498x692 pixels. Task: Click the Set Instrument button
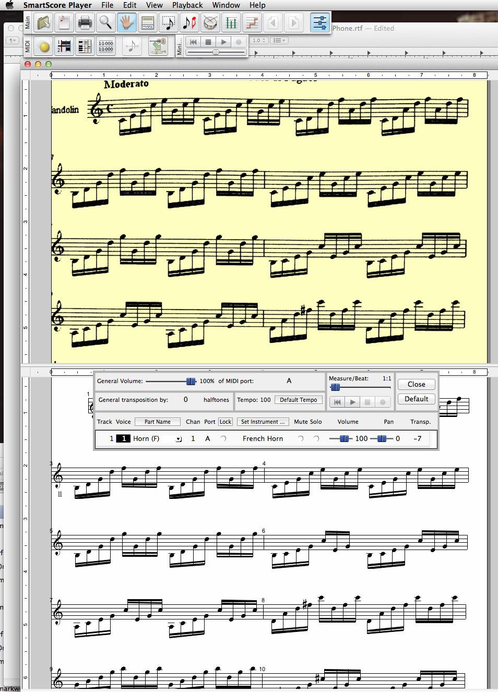coord(263,422)
